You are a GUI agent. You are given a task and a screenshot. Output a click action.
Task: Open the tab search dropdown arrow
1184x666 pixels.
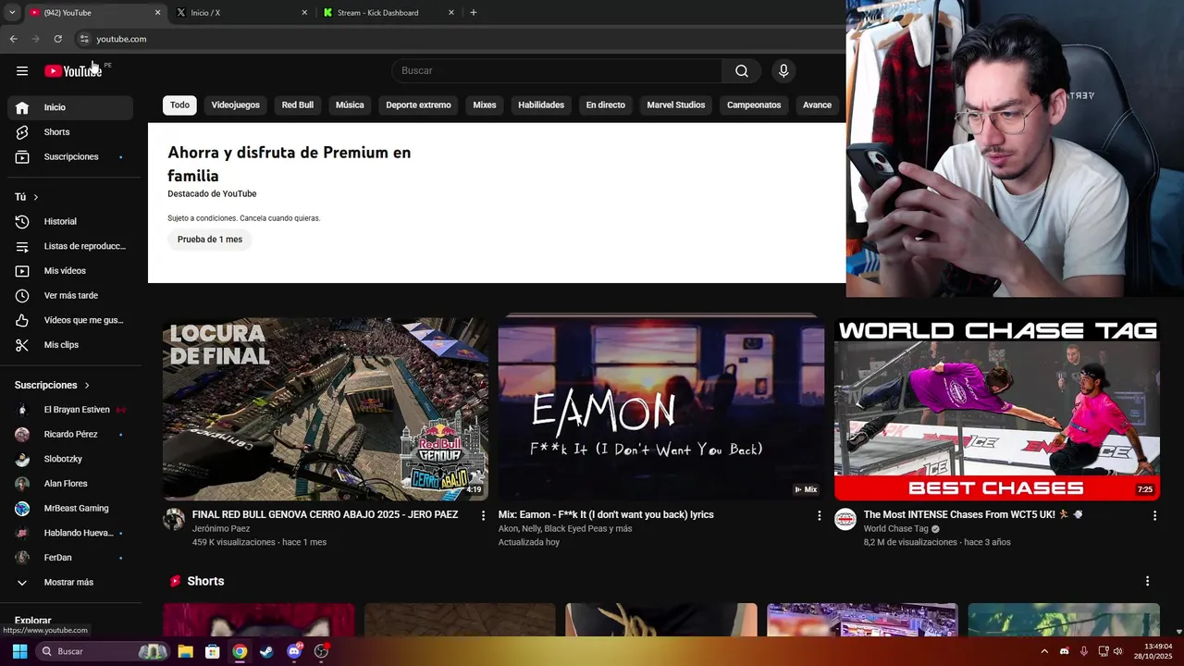pos(11,13)
